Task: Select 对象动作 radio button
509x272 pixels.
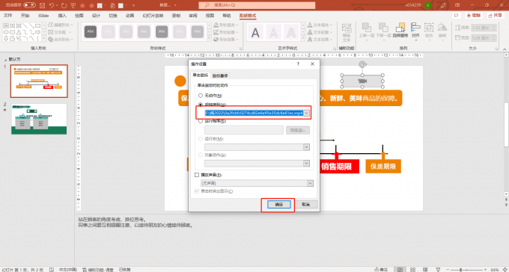Action: [x=201, y=155]
